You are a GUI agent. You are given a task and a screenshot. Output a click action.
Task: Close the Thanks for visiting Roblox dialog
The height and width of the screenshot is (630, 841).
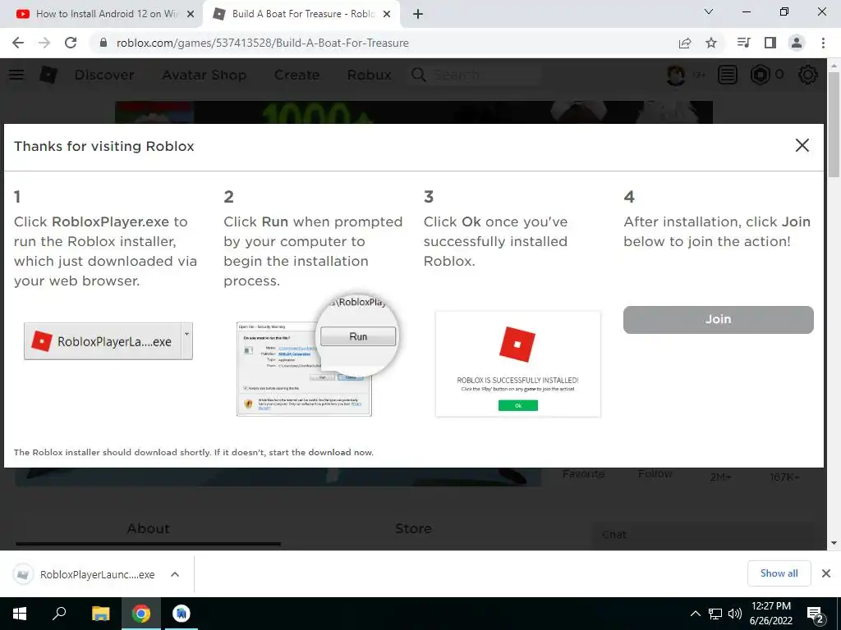tap(802, 145)
